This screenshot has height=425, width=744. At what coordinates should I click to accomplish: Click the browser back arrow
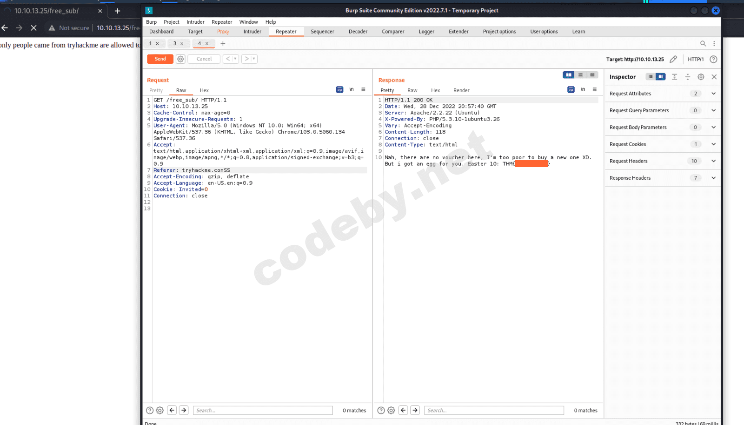[5, 28]
